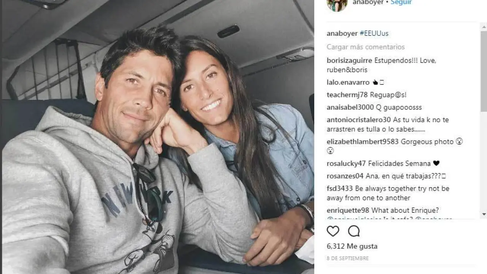Load more comments with Cargar más comentarios
The height and width of the screenshot is (274, 487).
pyautogui.click(x=366, y=47)
